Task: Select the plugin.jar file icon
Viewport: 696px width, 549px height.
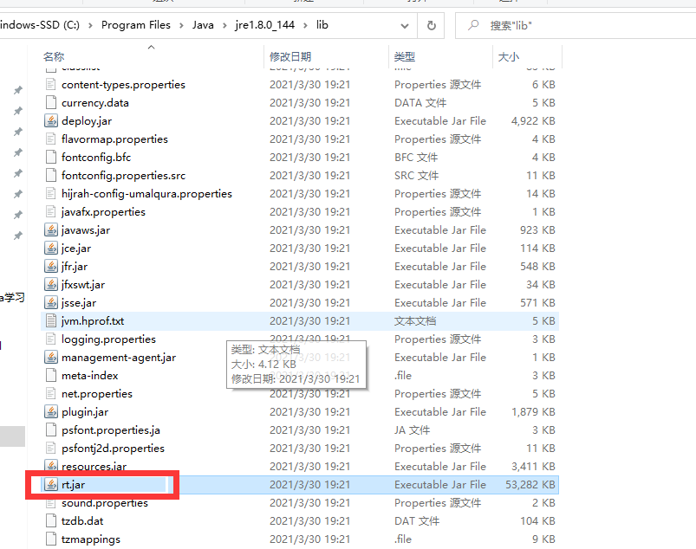Action: click(x=51, y=412)
